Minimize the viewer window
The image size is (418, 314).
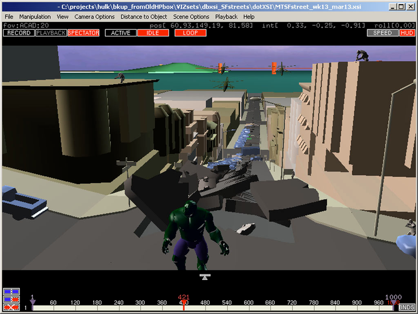point(392,7)
